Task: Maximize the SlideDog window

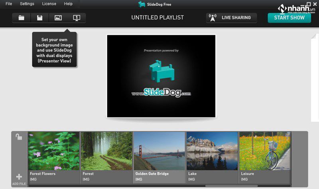Action: pos(309,4)
